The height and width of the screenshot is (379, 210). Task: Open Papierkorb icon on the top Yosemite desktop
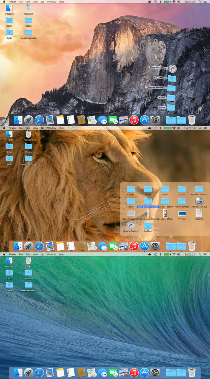pos(28,8)
